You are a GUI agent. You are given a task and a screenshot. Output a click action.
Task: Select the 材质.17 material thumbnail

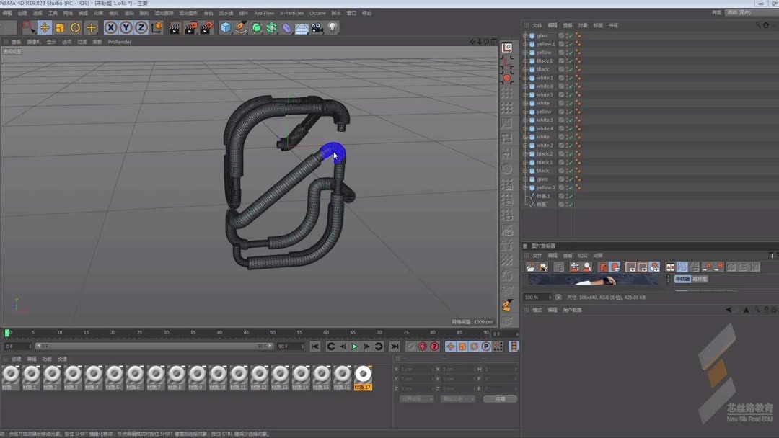(362, 375)
